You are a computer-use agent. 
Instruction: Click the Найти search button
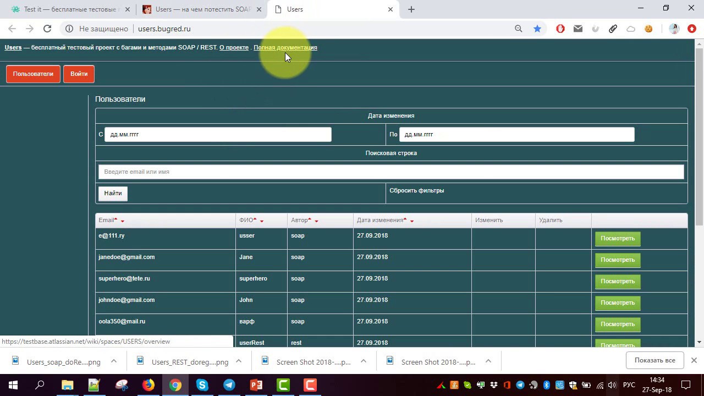pos(113,193)
